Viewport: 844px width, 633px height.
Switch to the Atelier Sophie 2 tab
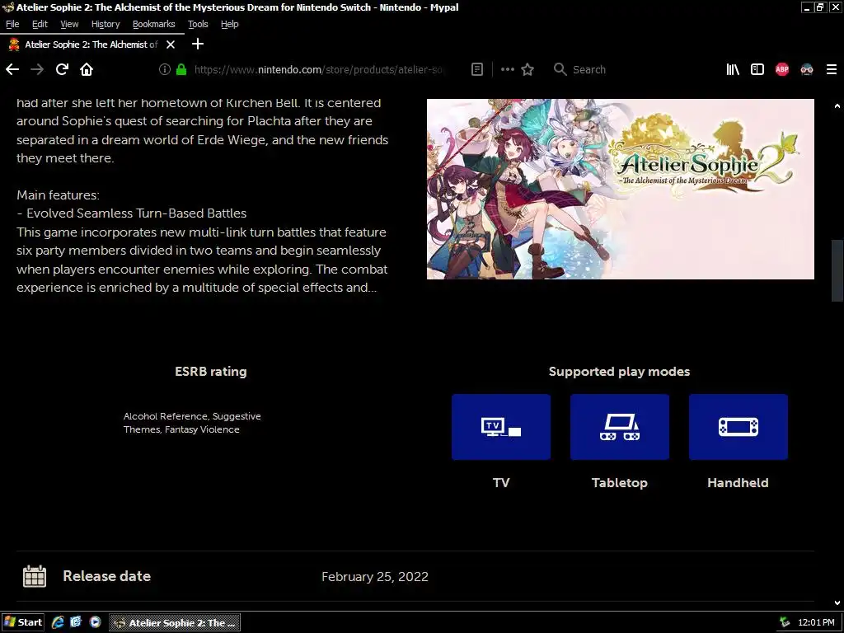click(91, 45)
